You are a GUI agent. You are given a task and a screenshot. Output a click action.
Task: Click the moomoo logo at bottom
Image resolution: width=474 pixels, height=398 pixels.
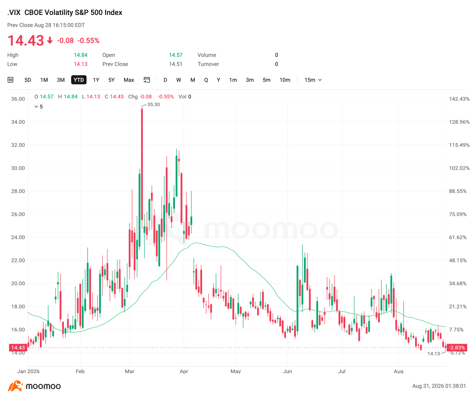[34, 386]
